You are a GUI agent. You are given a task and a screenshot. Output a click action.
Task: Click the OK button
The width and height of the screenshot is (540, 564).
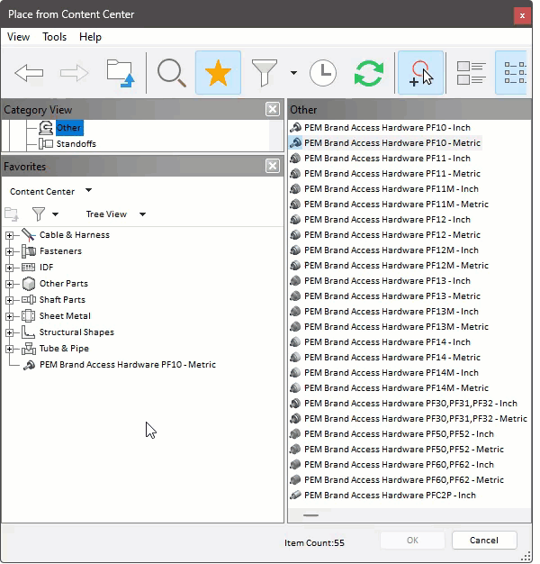click(x=412, y=540)
